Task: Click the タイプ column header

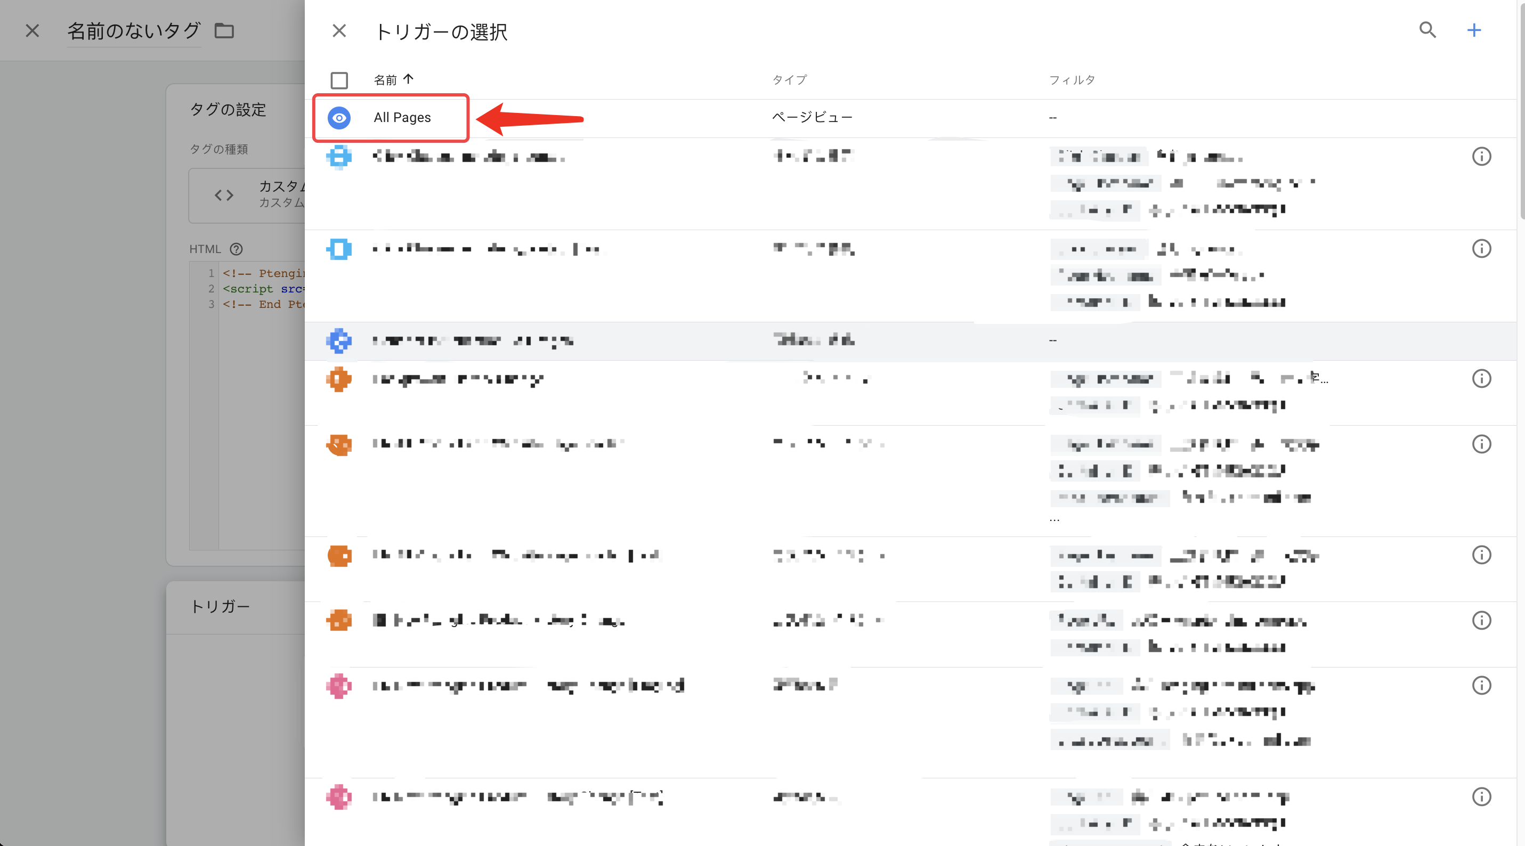Action: pos(789,80)
